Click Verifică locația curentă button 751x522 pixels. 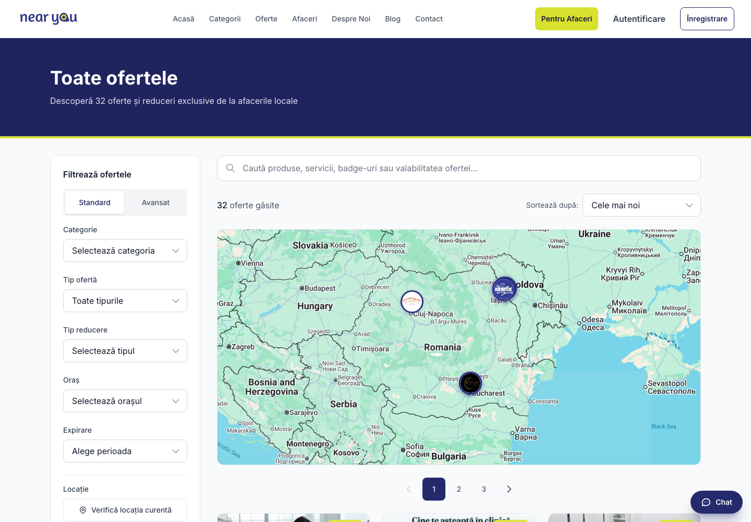point(125,510)
